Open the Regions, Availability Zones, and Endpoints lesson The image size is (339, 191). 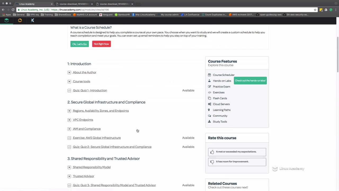pyautogui.click(x=101, y=111)
